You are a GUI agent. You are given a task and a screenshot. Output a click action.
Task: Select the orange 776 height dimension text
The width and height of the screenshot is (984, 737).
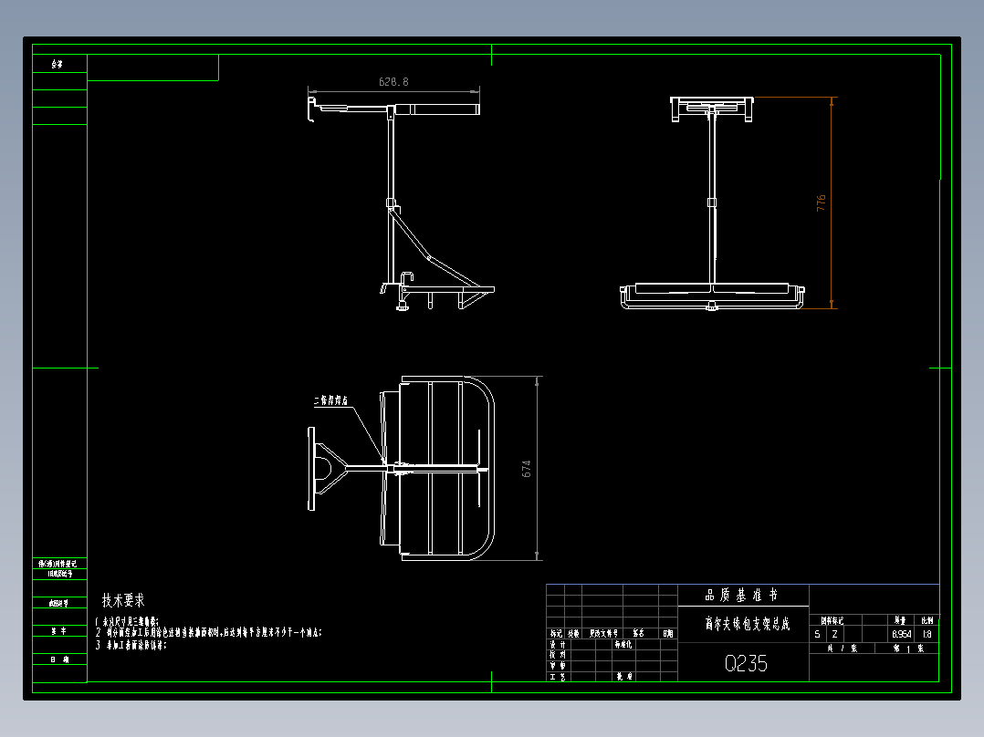[x=821, y=202]
